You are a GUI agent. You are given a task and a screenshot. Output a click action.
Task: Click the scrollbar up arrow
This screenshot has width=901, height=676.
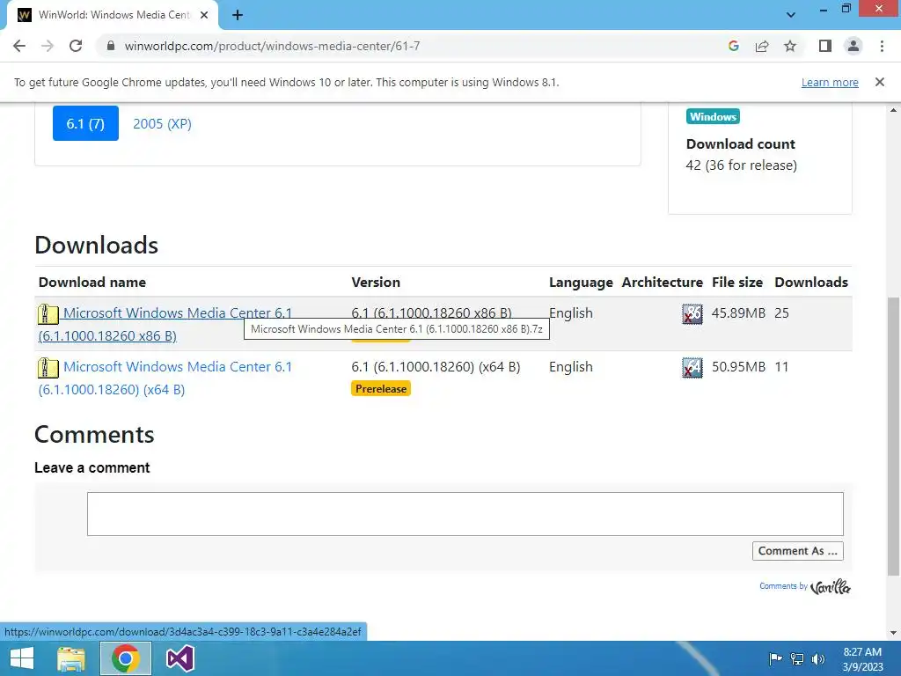893,110
